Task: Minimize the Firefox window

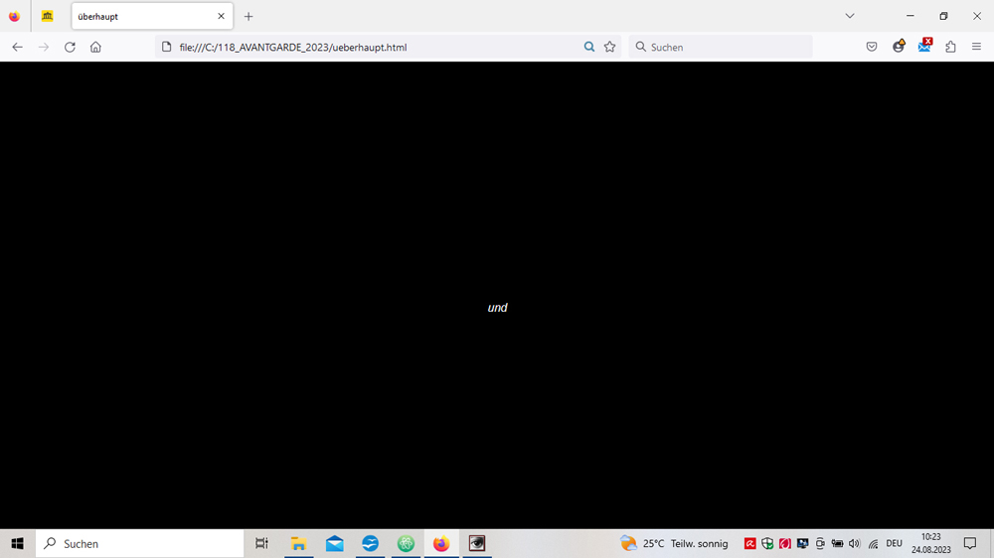Action: [911, 16]
